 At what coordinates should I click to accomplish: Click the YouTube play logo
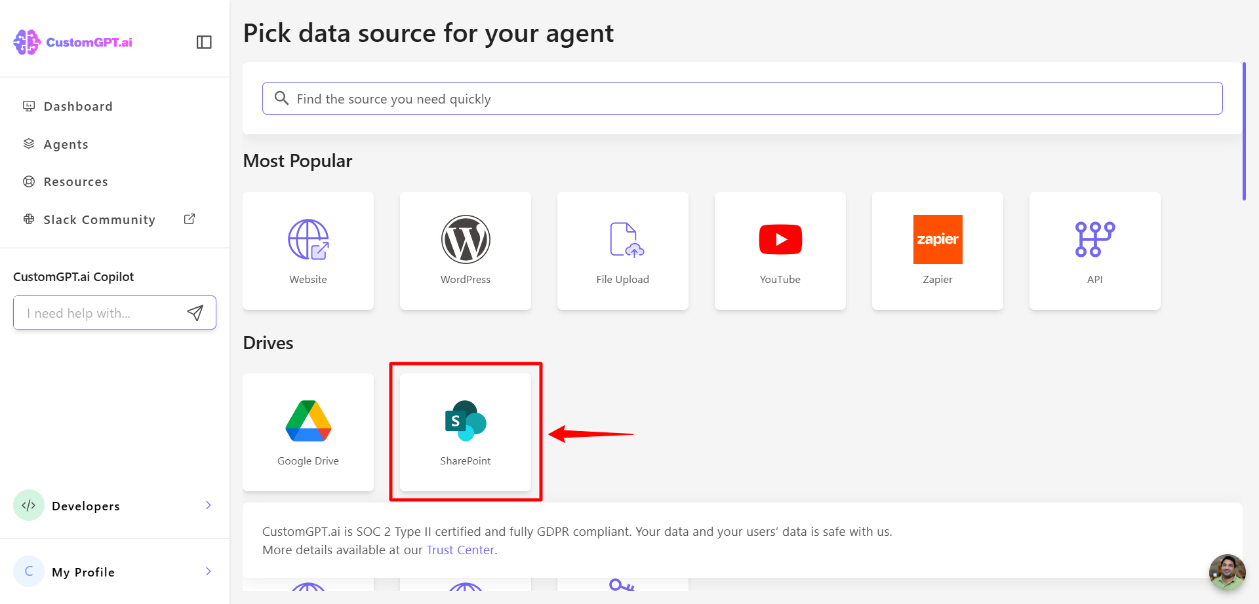780,239
